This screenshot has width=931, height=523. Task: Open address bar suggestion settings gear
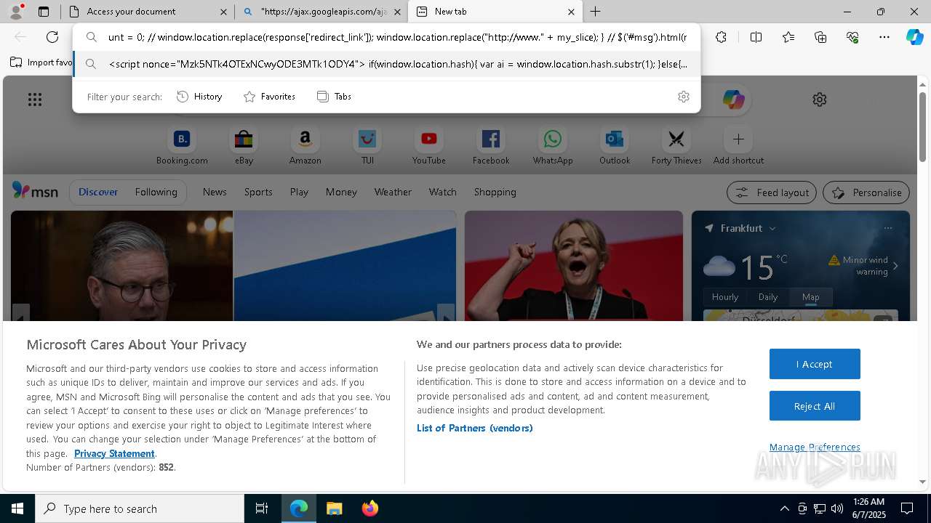pyautogui.click(x=683, y=97)
